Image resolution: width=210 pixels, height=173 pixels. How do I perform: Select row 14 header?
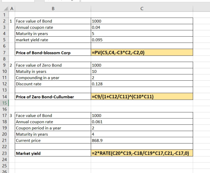pos(4,96)
